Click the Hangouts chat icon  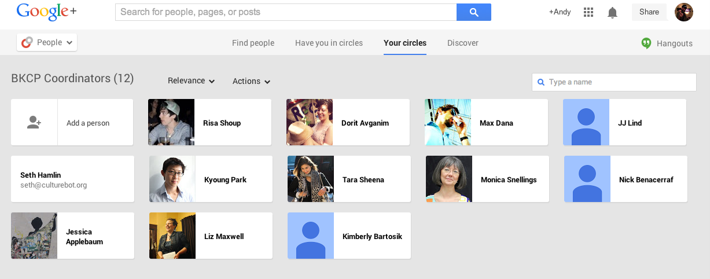click(x=646, y=43)
